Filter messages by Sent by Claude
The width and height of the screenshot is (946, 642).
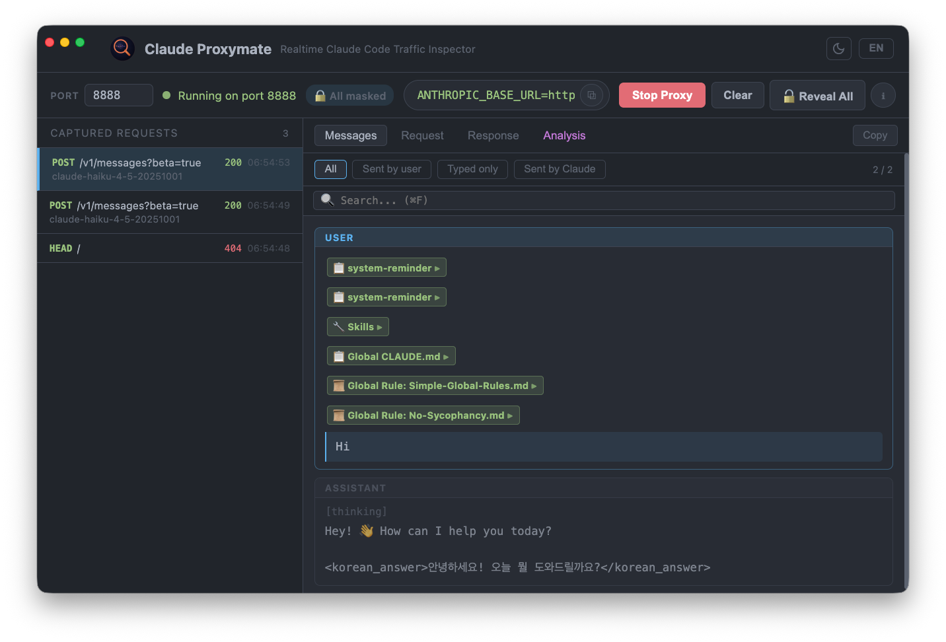(x=560, y=169)
